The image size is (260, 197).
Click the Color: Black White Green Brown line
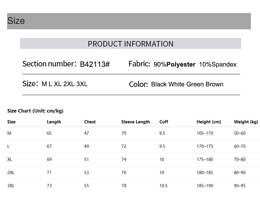click(x=176, y=84)
